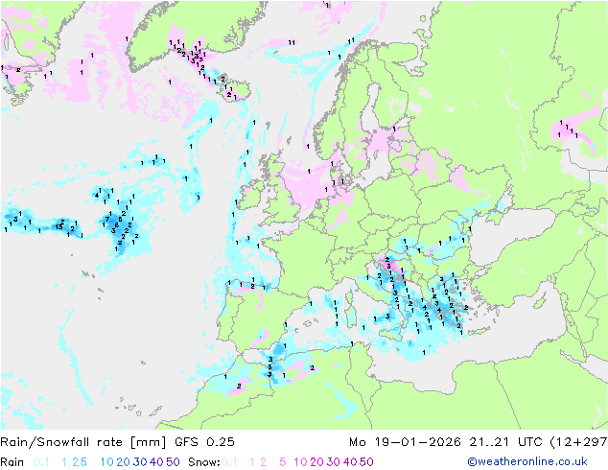Select the snow legend 0.1 value
Screen dimensions: 608x470
[x=229, y=462]
